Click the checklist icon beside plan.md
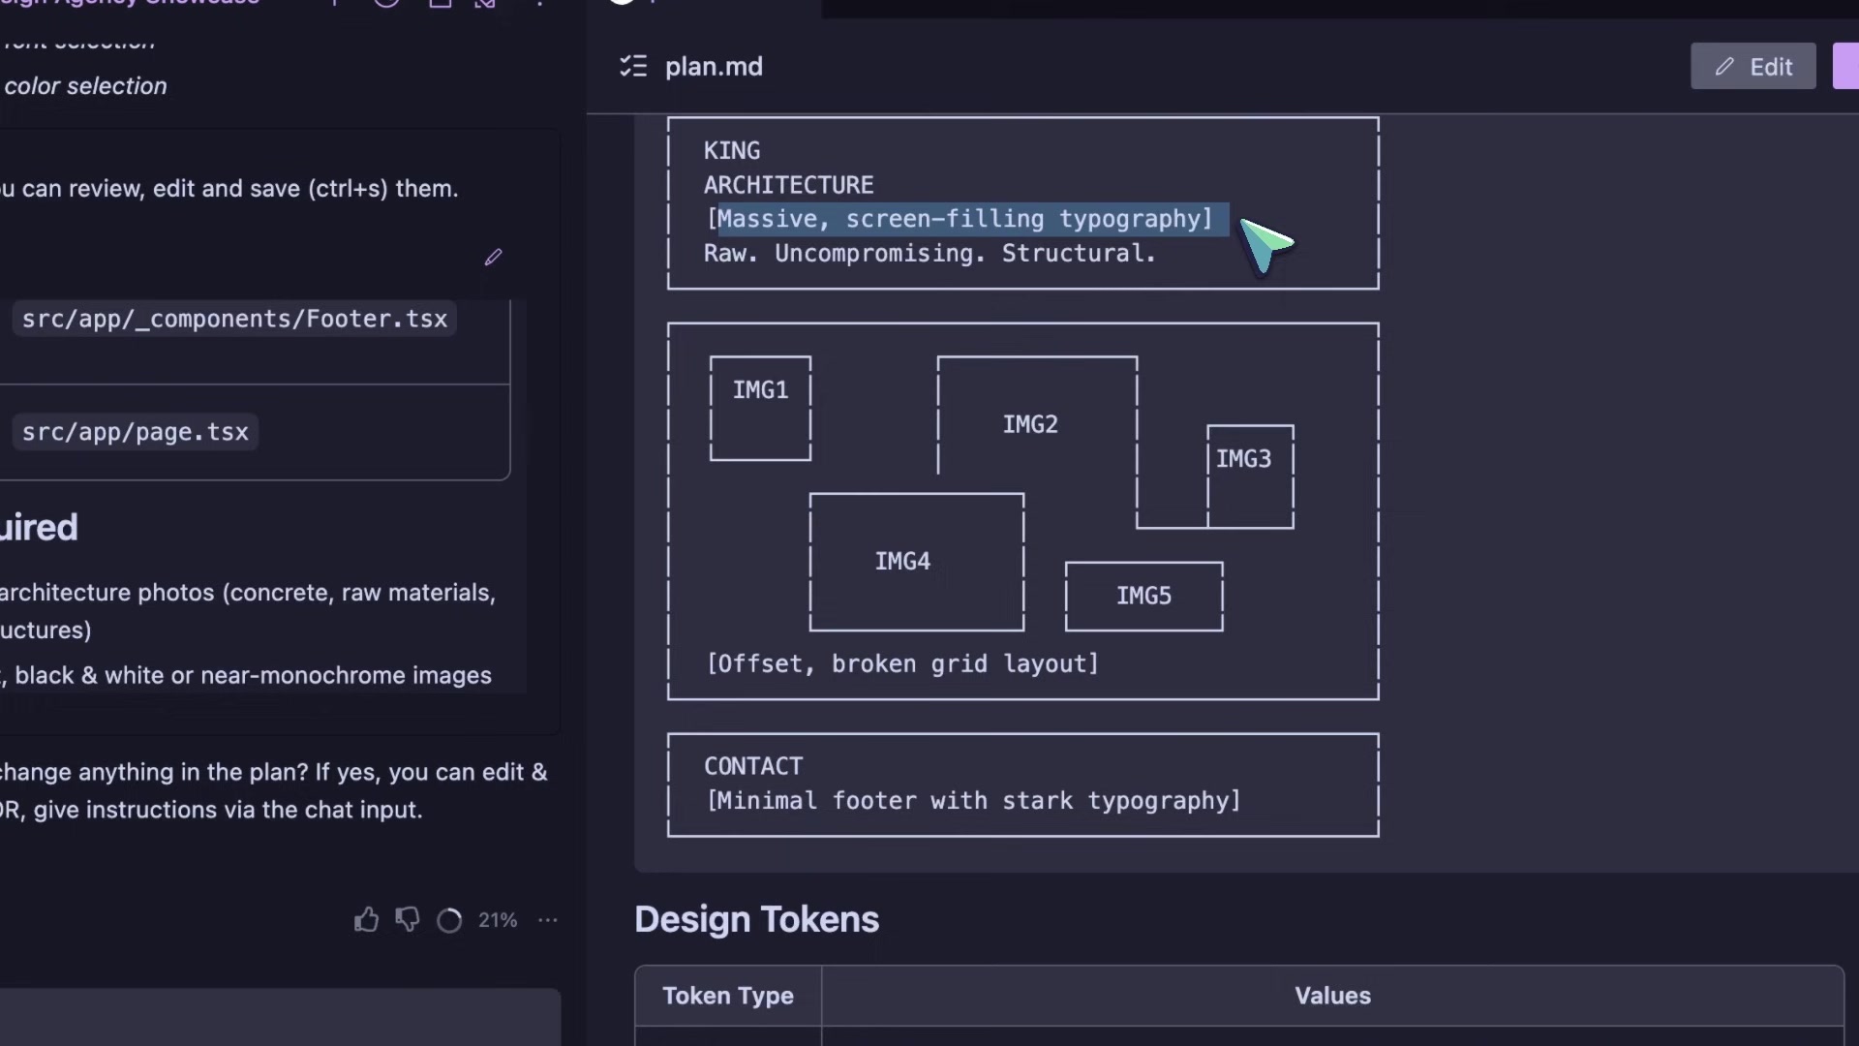This screenshot has width=1859, height=1046. pos(633,66)
